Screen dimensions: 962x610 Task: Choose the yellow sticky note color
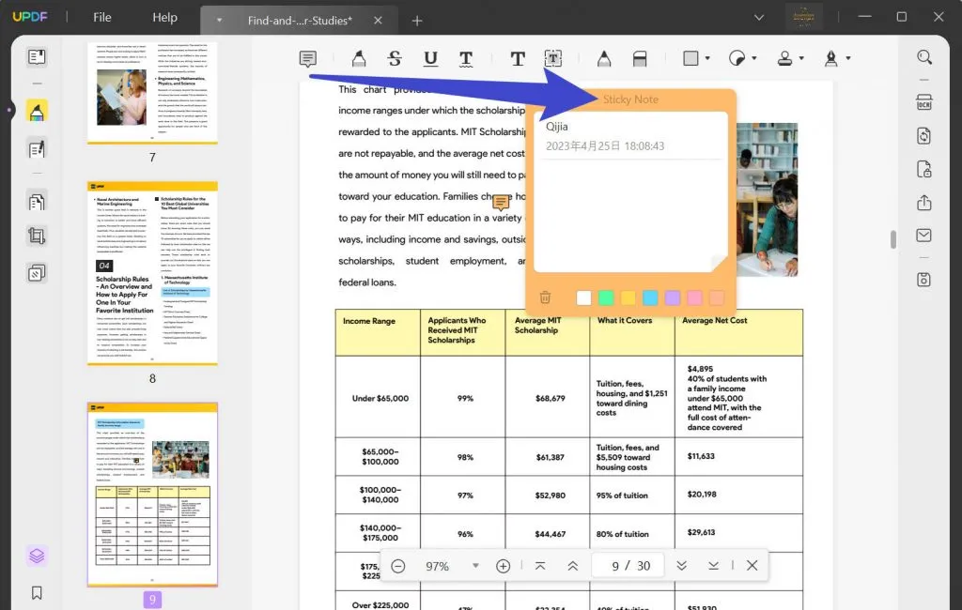point(628,297)
